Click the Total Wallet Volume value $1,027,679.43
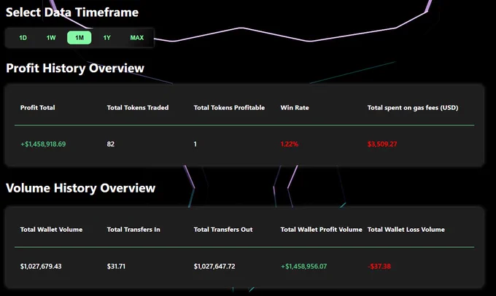This screenshot has height=296, width=496. 41,266
